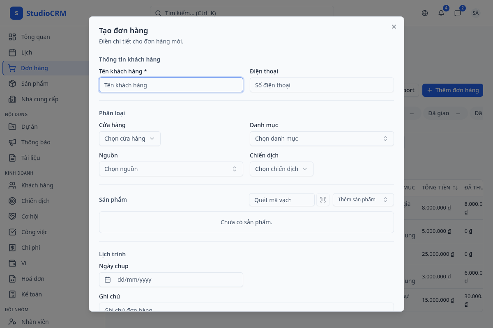Expand the Chọn danh mục combo box

[322, 139]
